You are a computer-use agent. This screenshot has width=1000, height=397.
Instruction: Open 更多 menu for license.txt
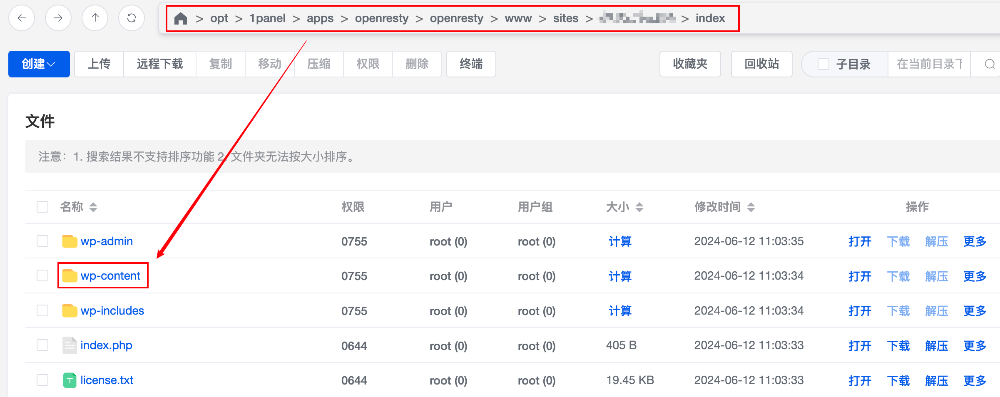click(975, 380)
